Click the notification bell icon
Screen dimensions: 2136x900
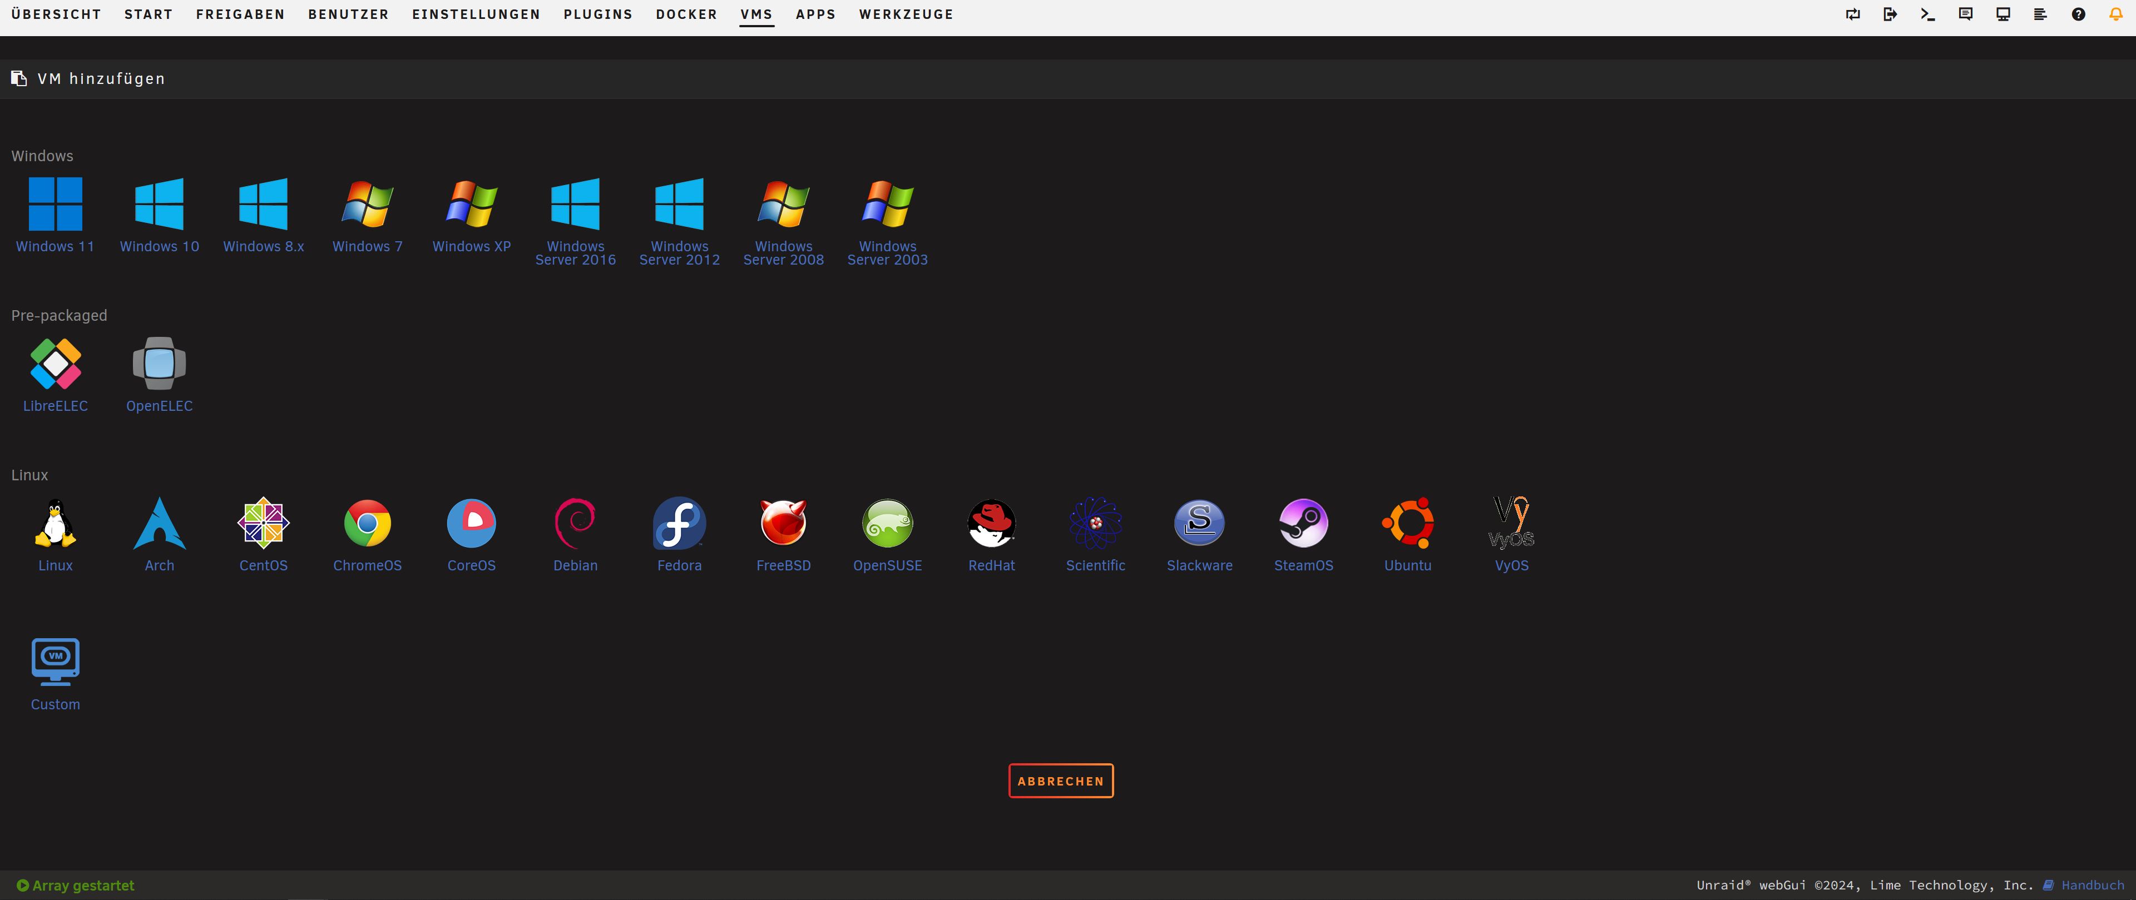(x=2115, y=14)
